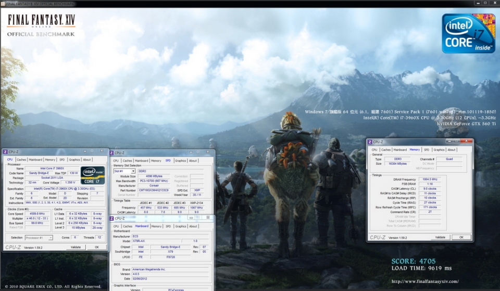Click Validate in the Memory window
This screenshot has width=500, height=291.
[x=440, y=237]
